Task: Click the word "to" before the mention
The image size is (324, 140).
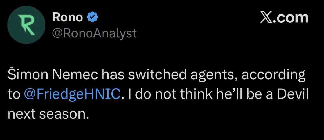Action: (x=14, y=94)
